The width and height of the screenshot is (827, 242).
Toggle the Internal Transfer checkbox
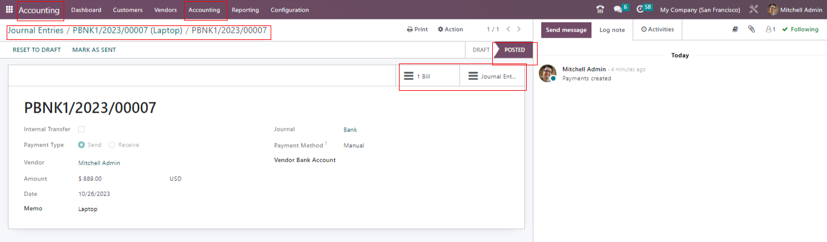[x=81, y=129]
